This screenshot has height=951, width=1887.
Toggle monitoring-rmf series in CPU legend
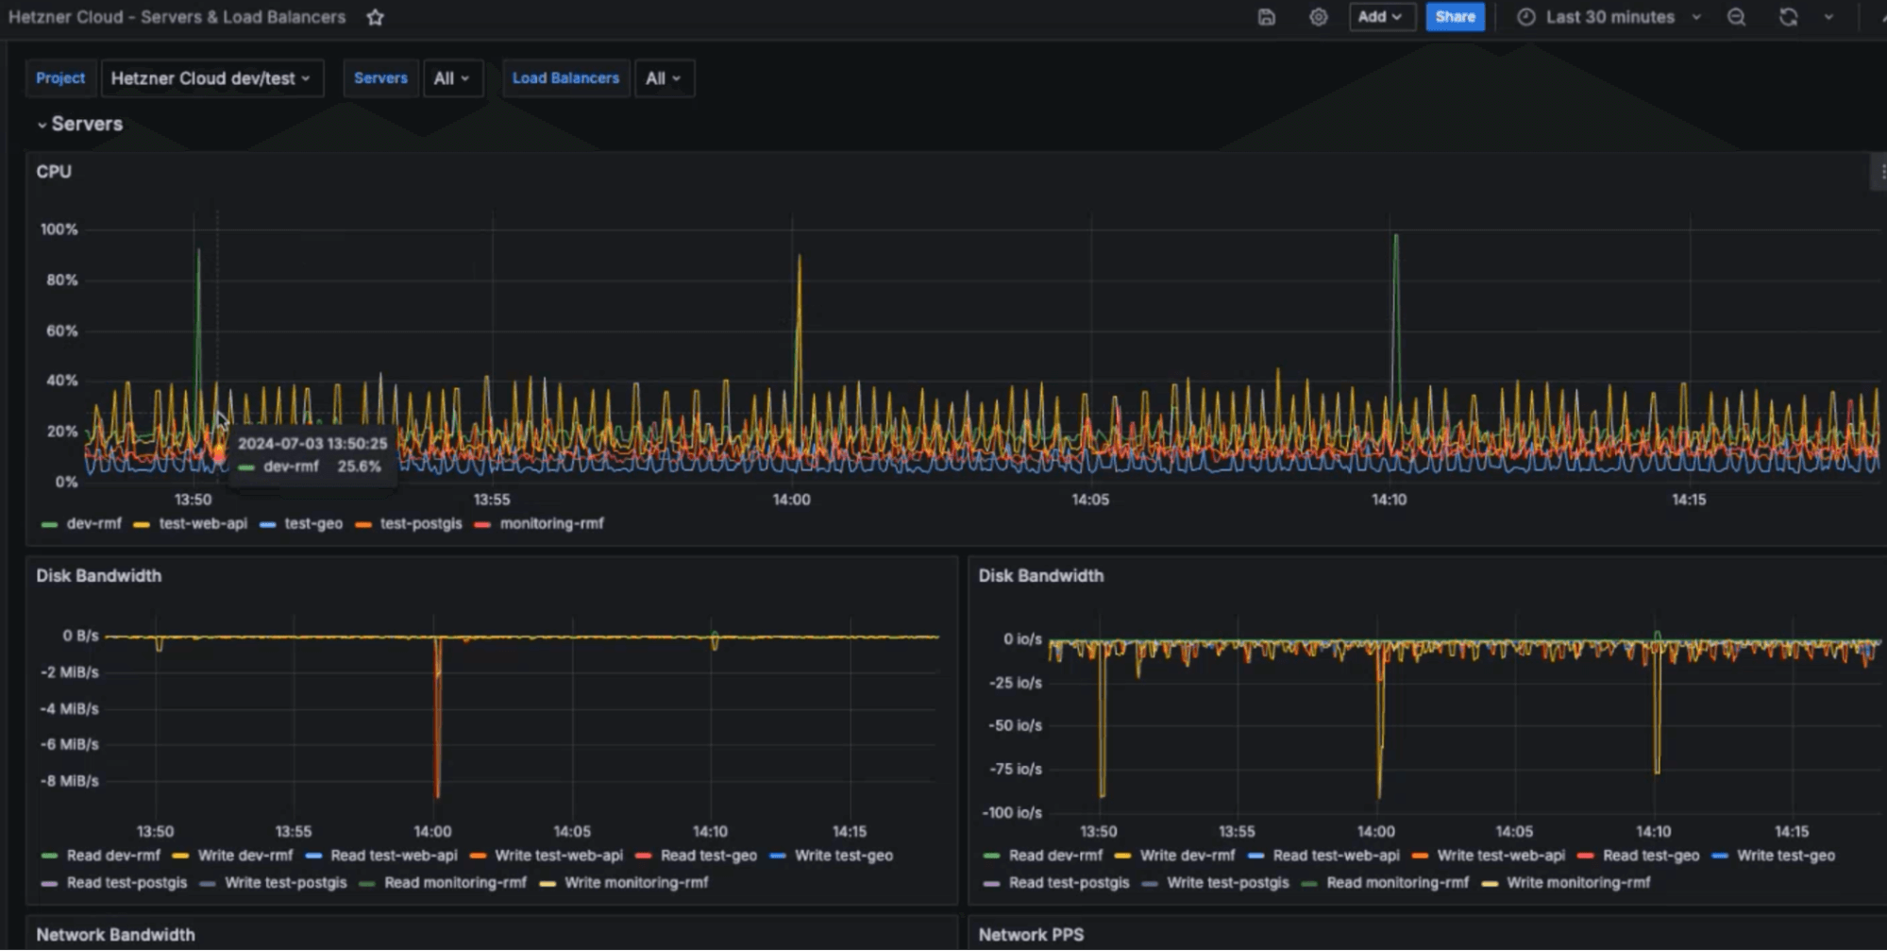coord(551,523)
